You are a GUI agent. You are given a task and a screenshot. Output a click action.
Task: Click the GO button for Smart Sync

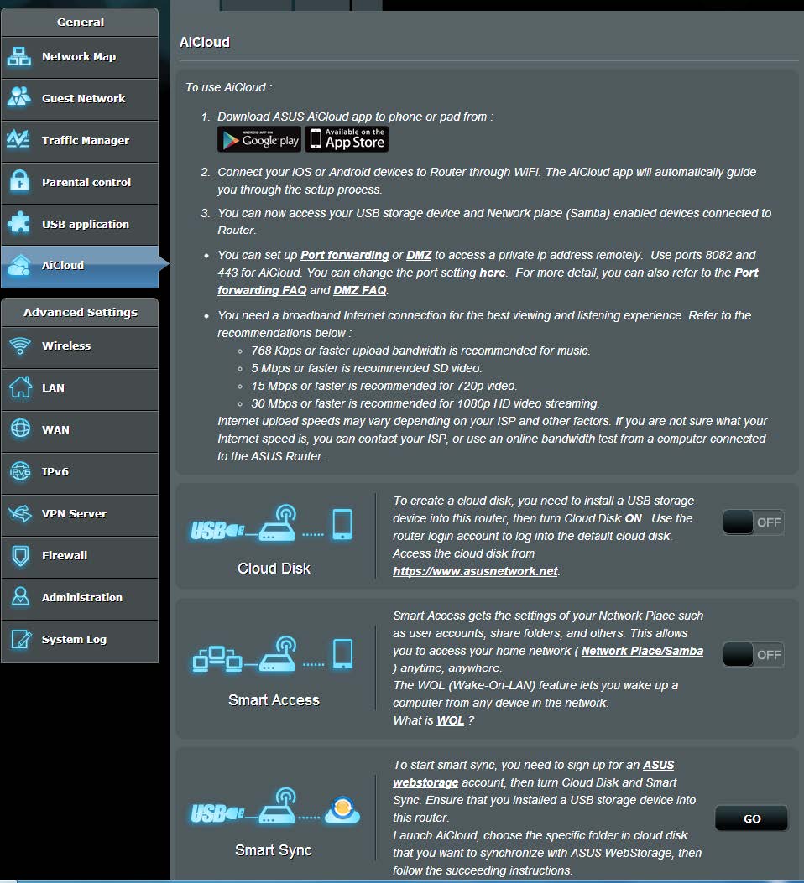click(752, 818)
